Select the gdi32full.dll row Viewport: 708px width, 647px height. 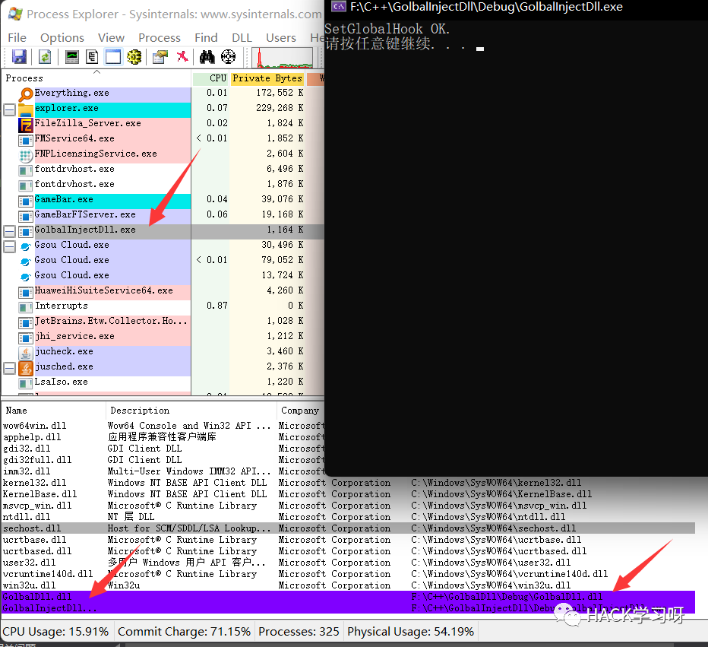pyautogui.click(x=163, y=460)
